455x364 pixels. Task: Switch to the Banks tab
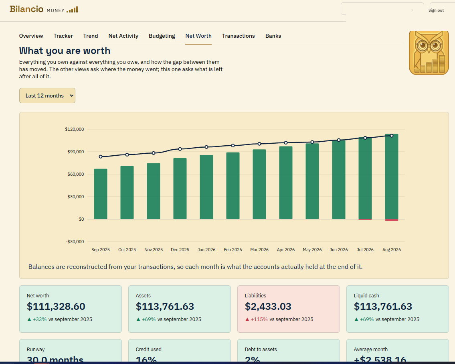click(x=273, y=36)
